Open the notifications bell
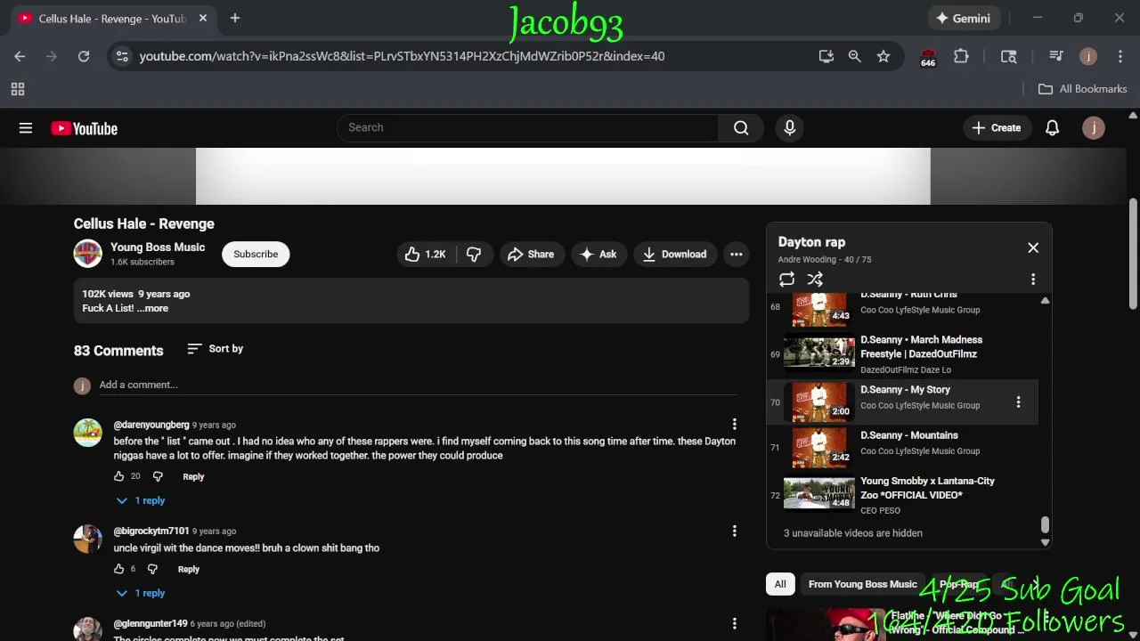 1052,127
